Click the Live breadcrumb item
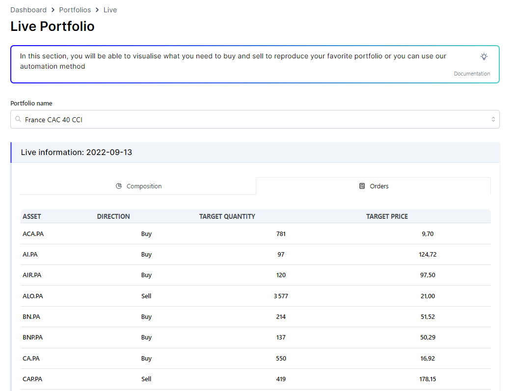This screenshot has width=514, height=391. (x=110, y=10)
